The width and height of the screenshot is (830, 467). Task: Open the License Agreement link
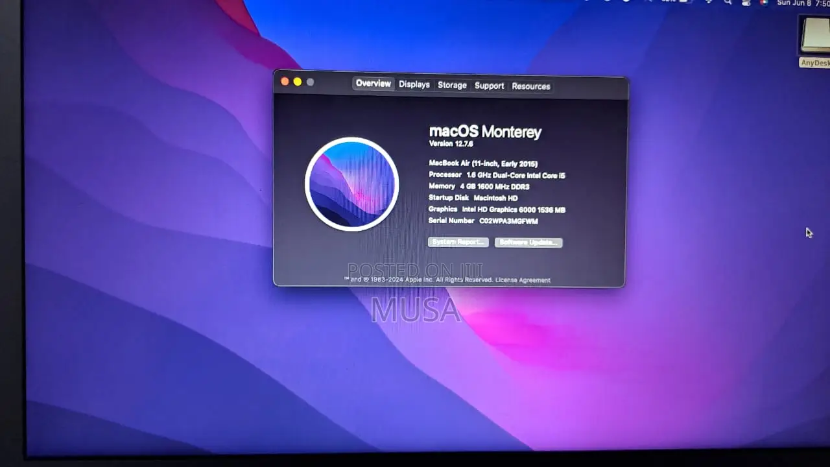tap(523, 280)
